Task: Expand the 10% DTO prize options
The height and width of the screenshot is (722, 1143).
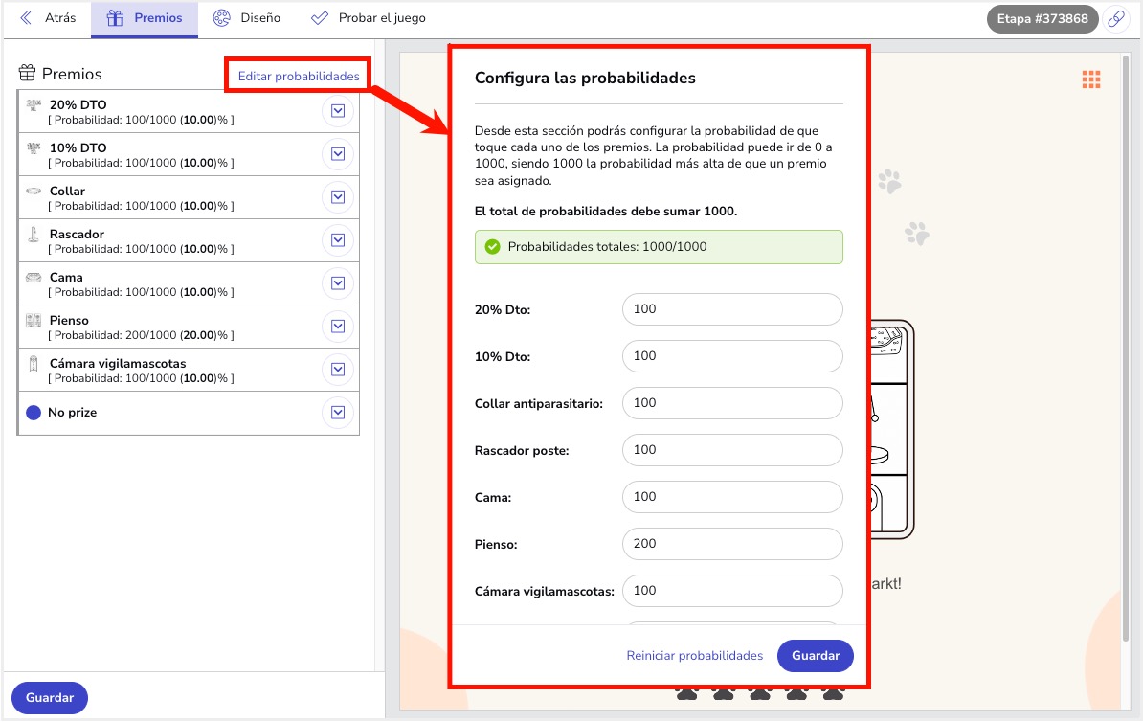Action: pyautogui.click(x=338, y=154)
